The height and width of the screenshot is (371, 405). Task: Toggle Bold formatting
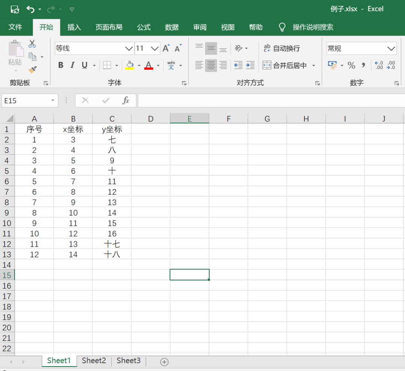tap(61, 65)
